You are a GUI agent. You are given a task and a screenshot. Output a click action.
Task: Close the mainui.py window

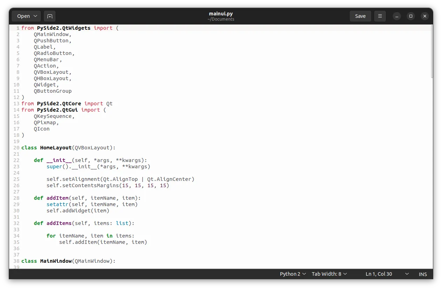tap(425, 16)
